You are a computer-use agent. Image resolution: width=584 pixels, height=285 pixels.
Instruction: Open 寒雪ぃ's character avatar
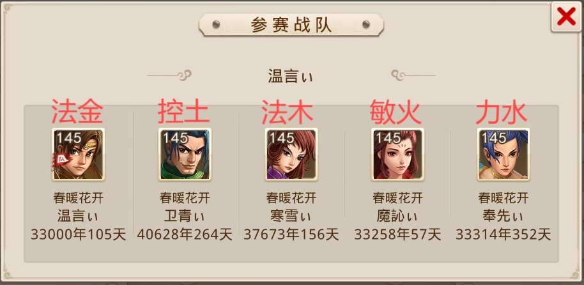click(291, 154)
